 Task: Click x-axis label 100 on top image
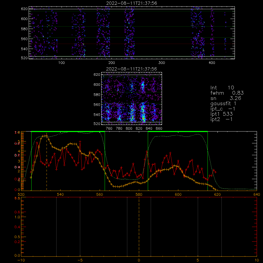pyautogui.click(x=62, y=63)
